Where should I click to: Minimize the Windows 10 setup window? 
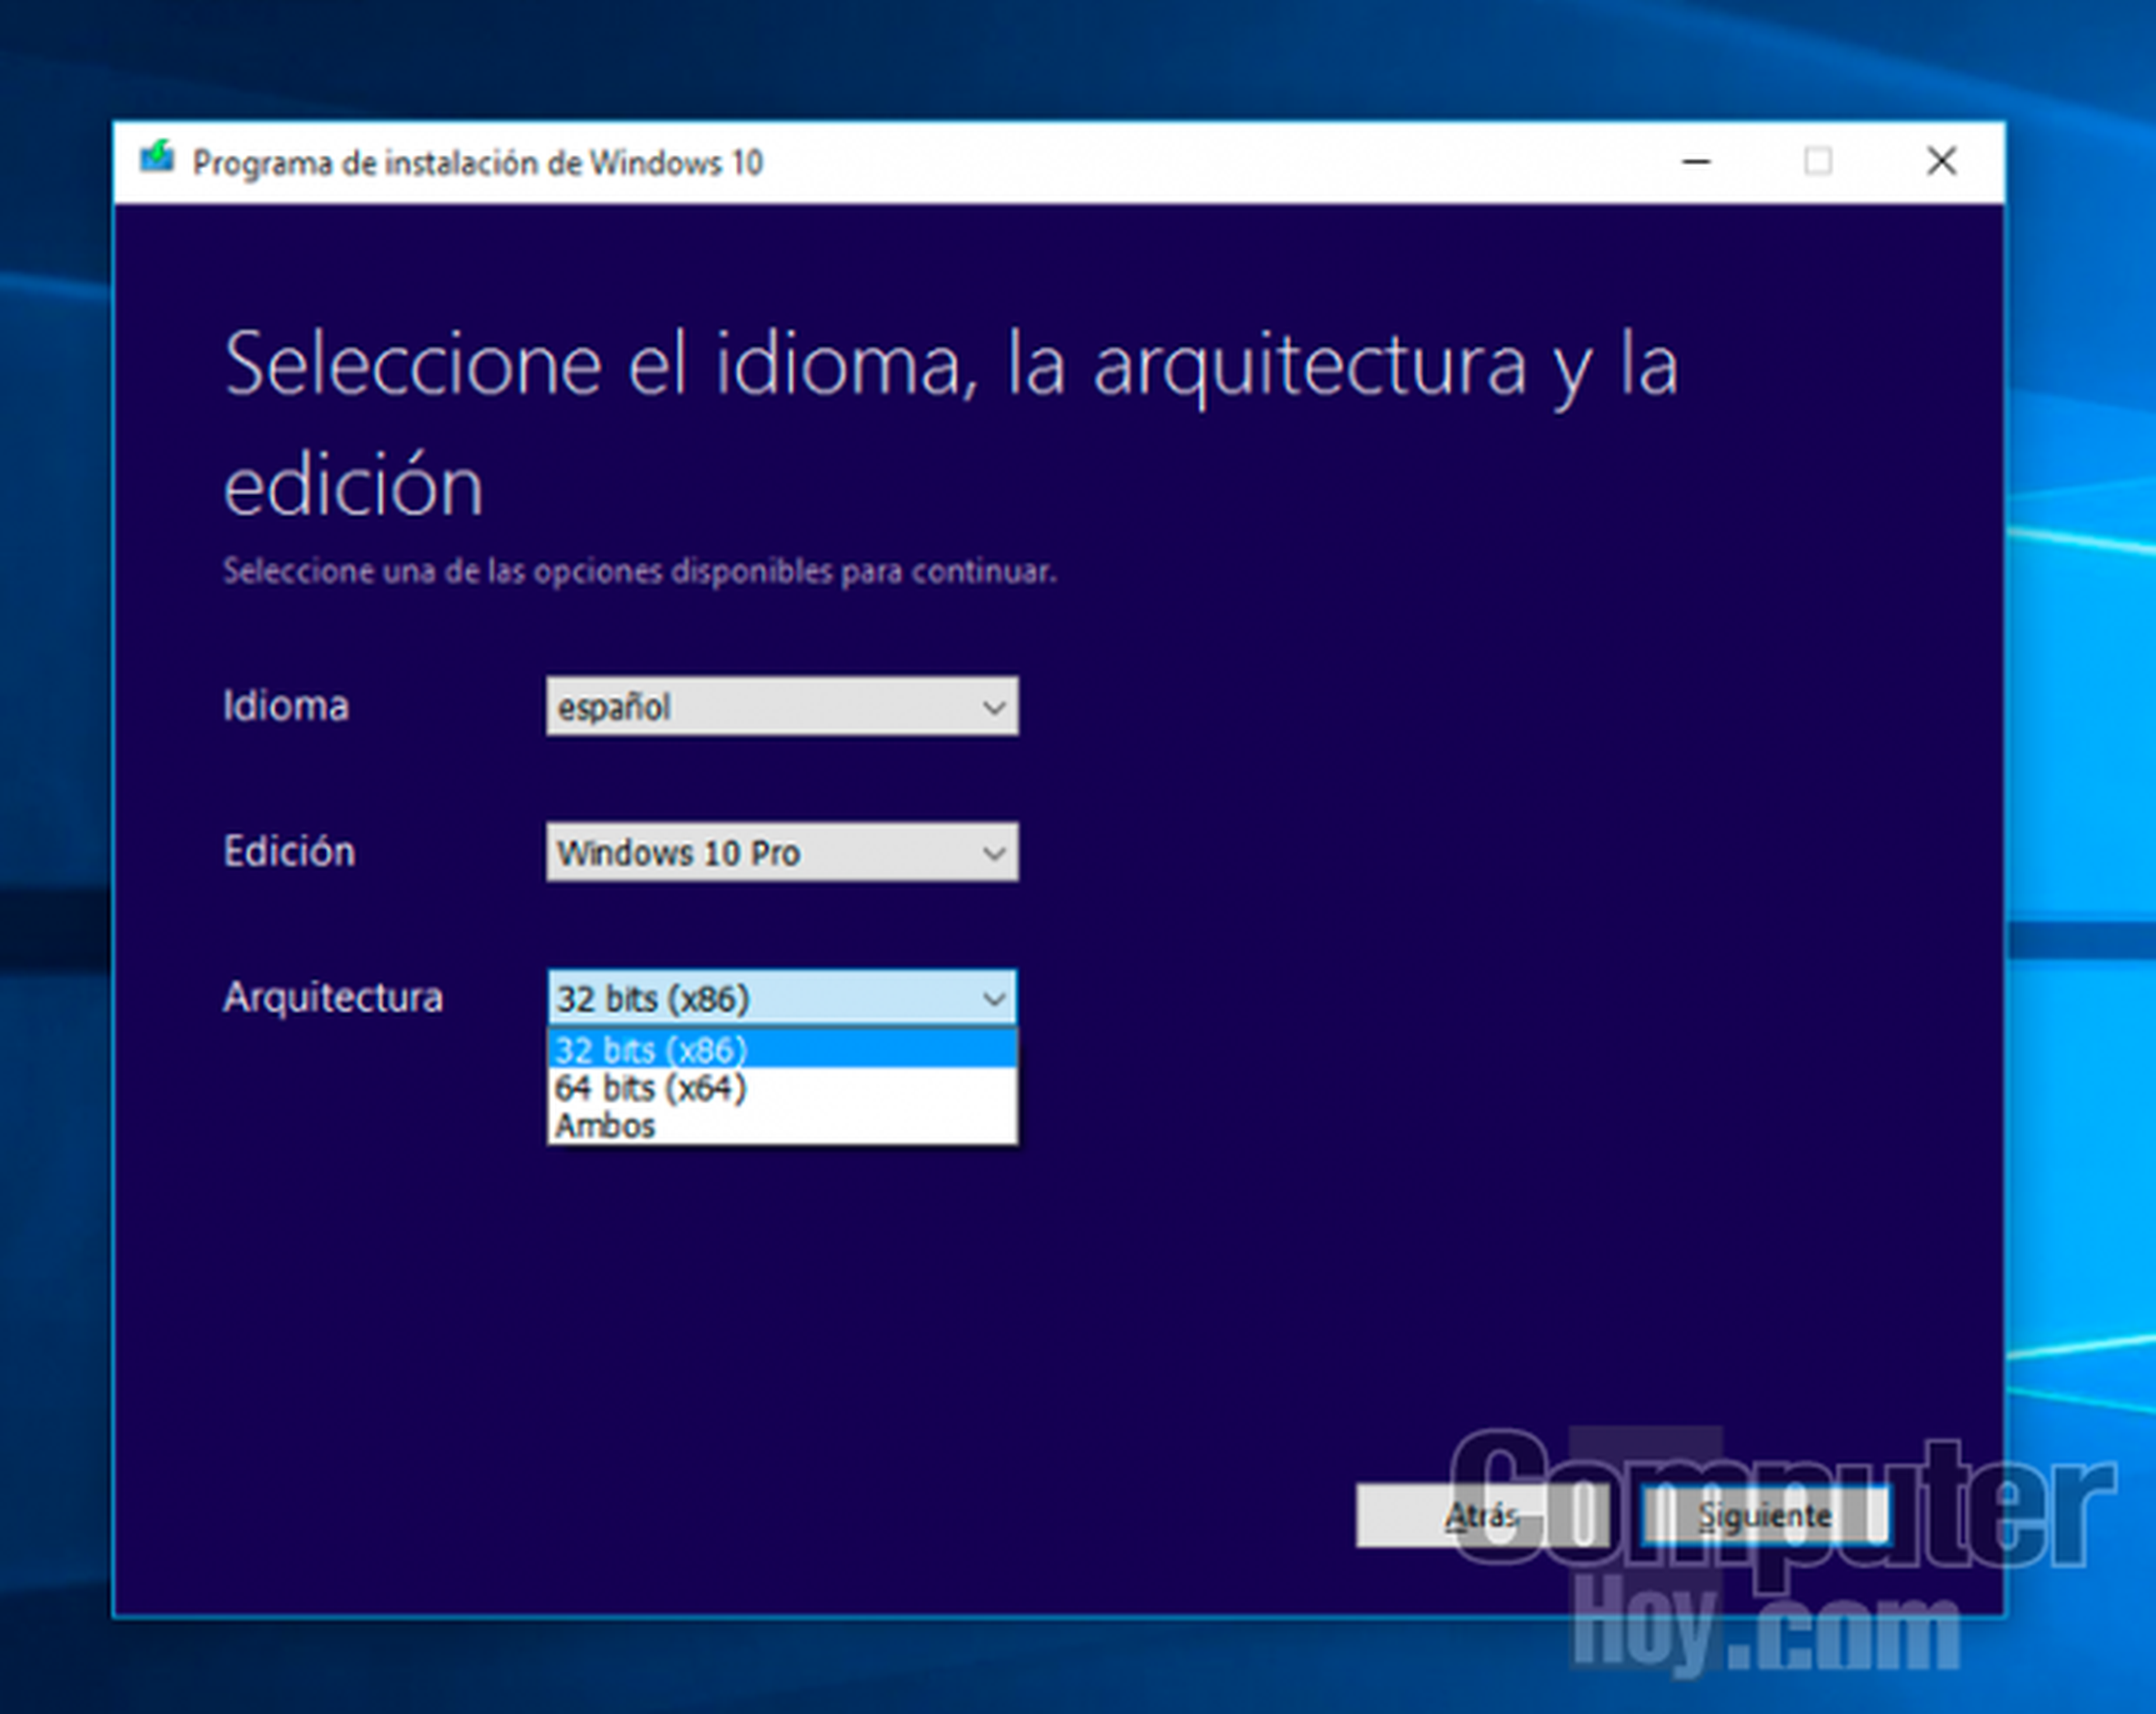click(1696, 161)
